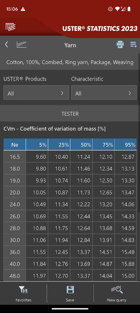Tap the Do Not Disturb status icon
This screenshot has width=140, height=313.
pyautogui.click(x=110, y=9)
